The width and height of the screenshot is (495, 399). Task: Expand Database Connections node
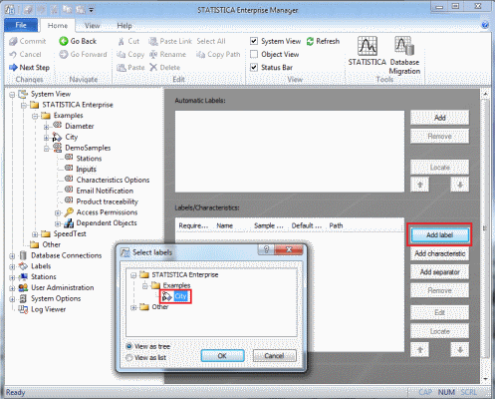[x=12, y=256]
